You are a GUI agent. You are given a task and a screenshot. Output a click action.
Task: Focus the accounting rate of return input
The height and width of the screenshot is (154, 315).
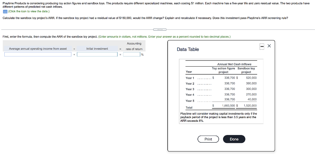132,54
